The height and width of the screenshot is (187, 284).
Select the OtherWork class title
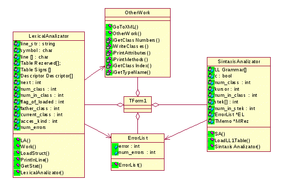click(137, 13)
